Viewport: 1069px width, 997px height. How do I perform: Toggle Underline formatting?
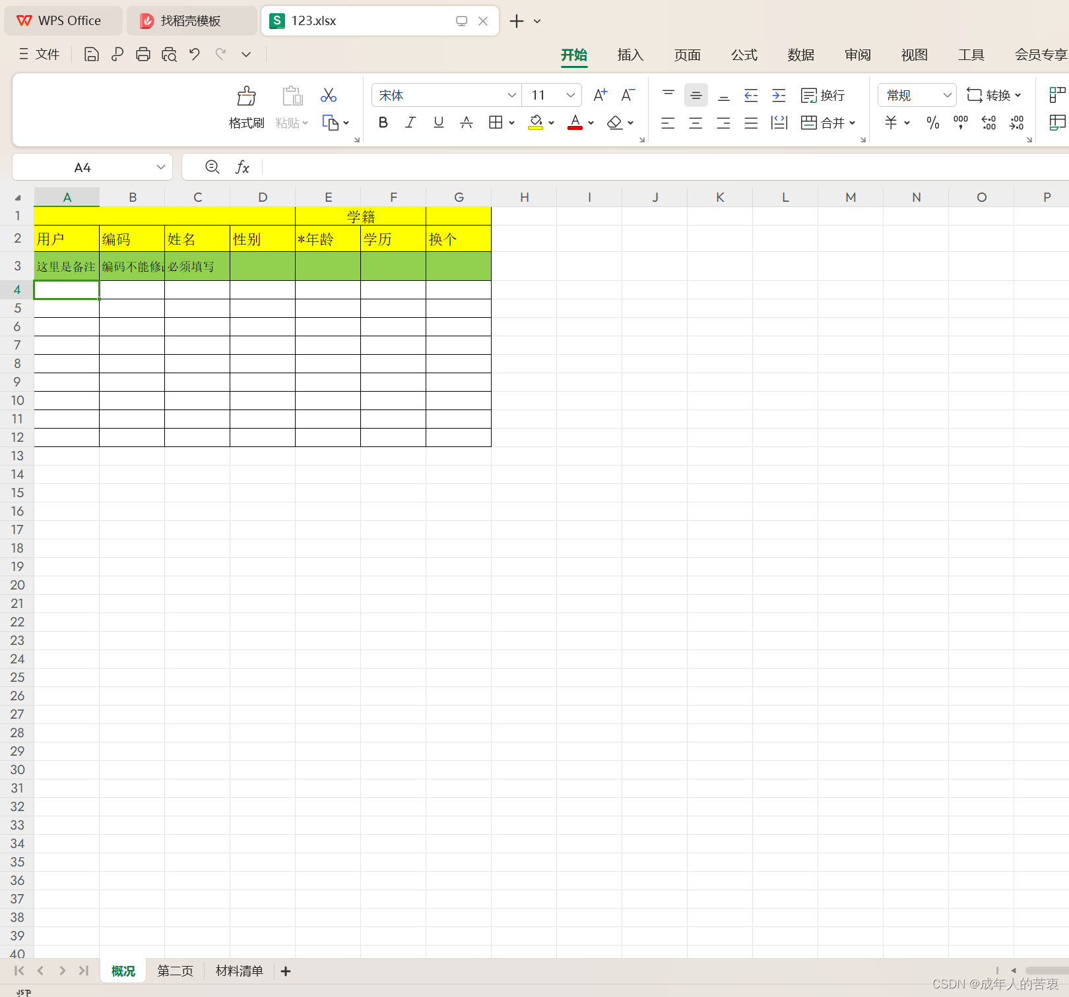[x=438, y=123]
